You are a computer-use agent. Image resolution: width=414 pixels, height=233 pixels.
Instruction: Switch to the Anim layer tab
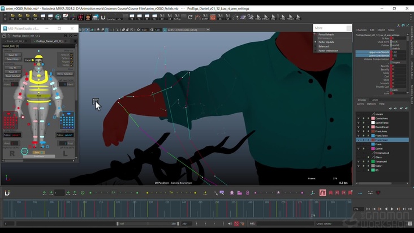(375, 100)
